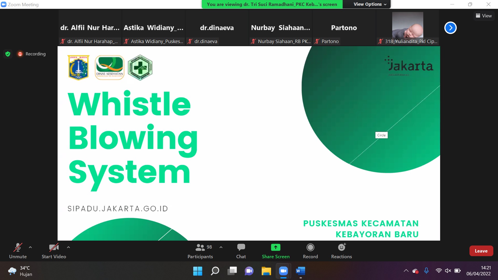Unmute the microphone

[18, 251]
